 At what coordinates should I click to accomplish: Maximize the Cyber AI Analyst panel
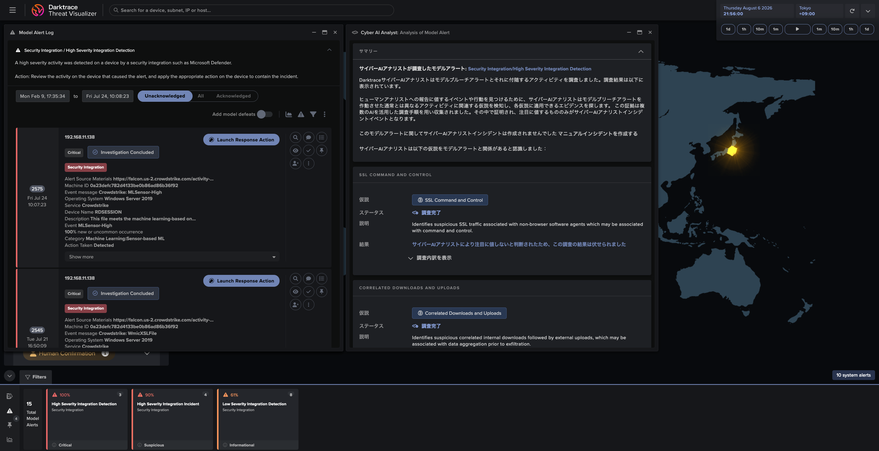639,32
